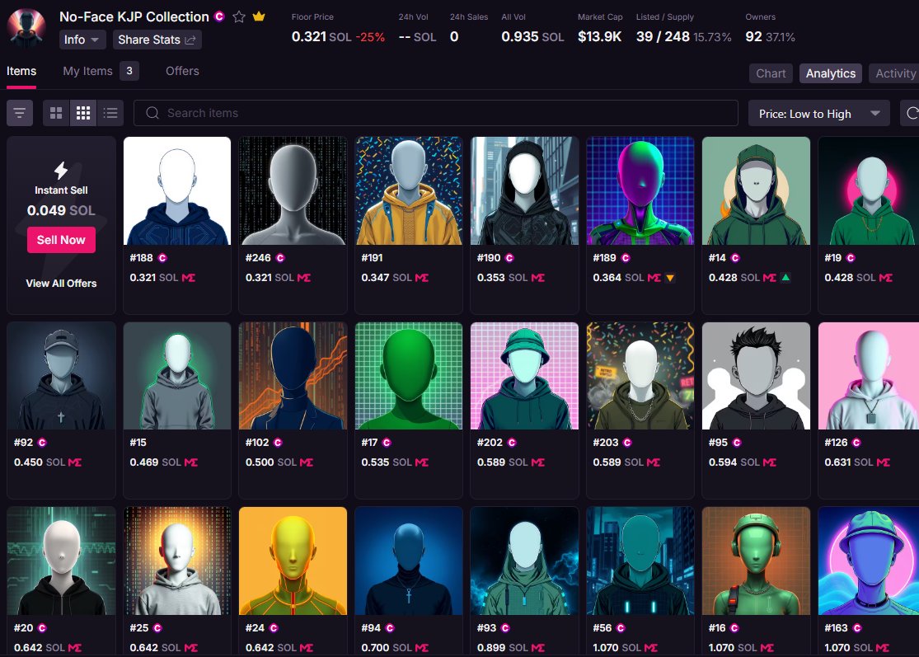919x657 pixels.
Task: Open the Items tab
Action: [21, 71]
